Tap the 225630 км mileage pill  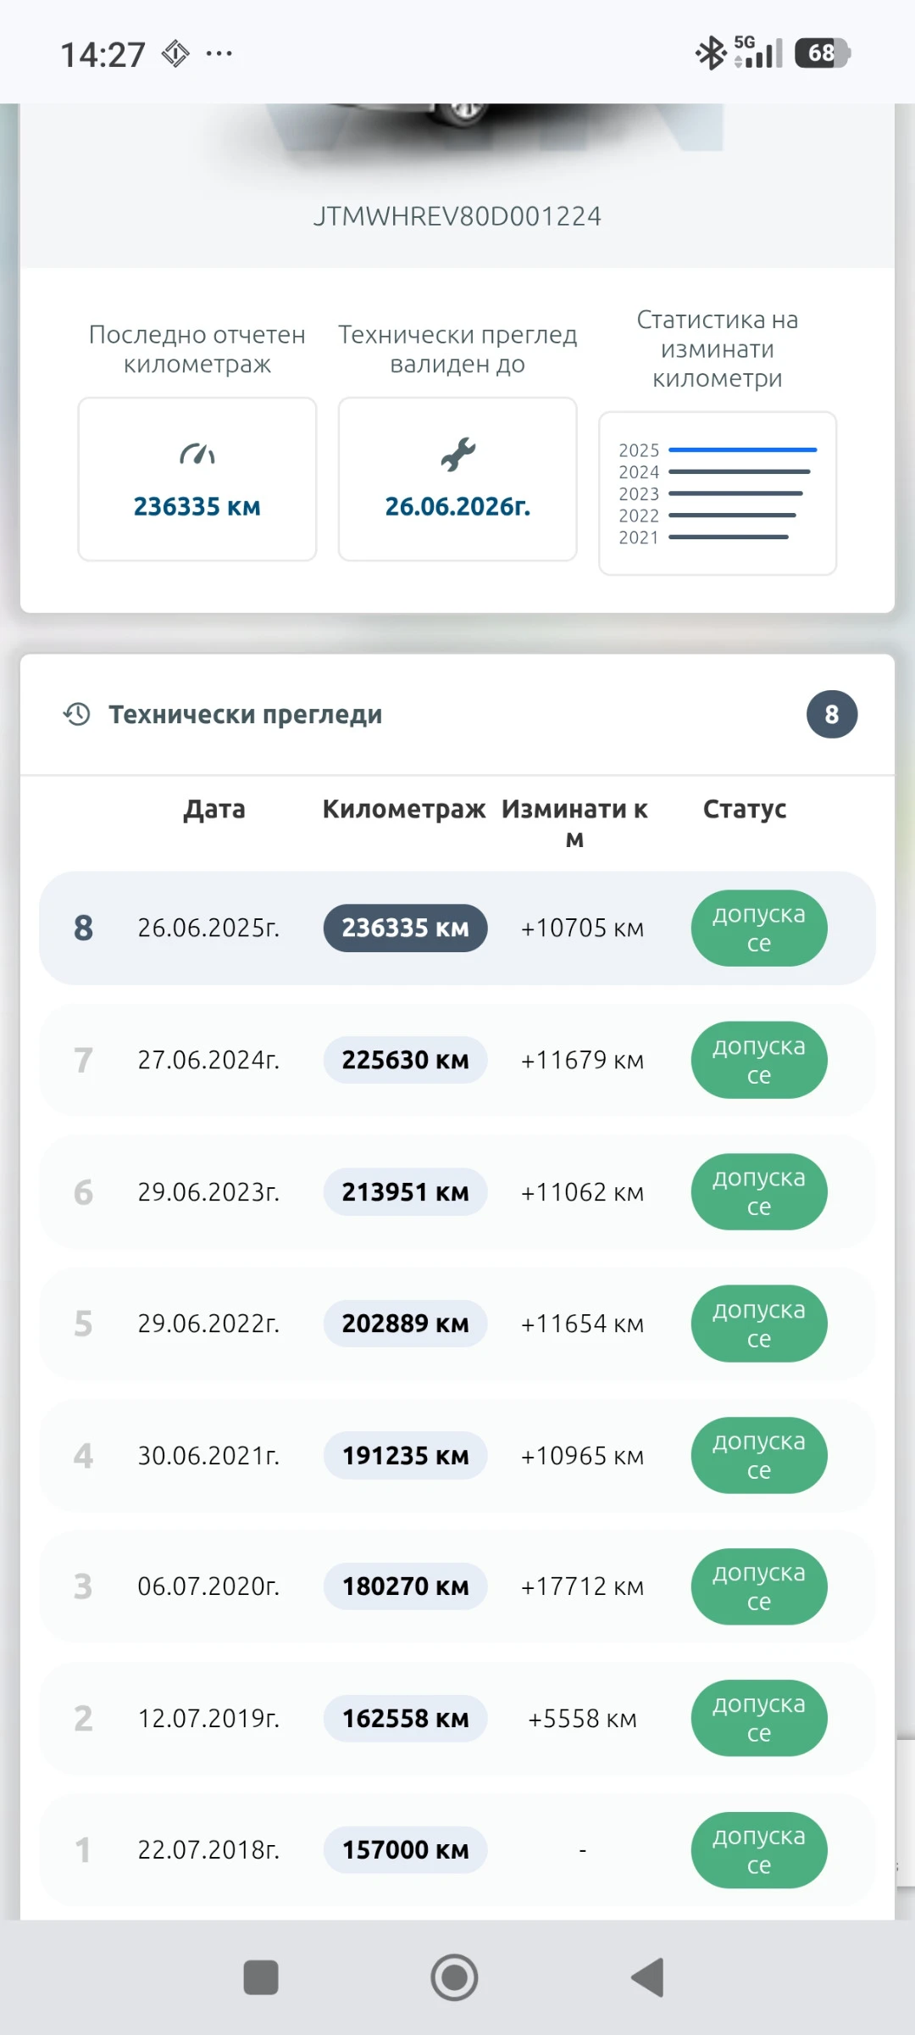[405, 1060]
